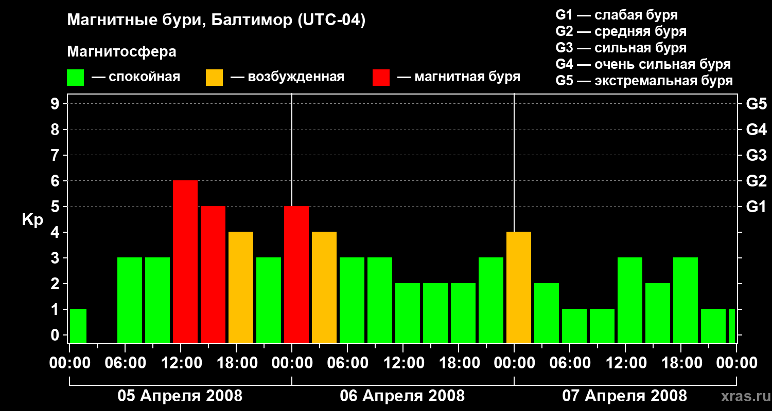Click 'G2 — средняя буря' legend line
Screen dimensions: 772x411
pyautogui.click(x=621, y=31)
